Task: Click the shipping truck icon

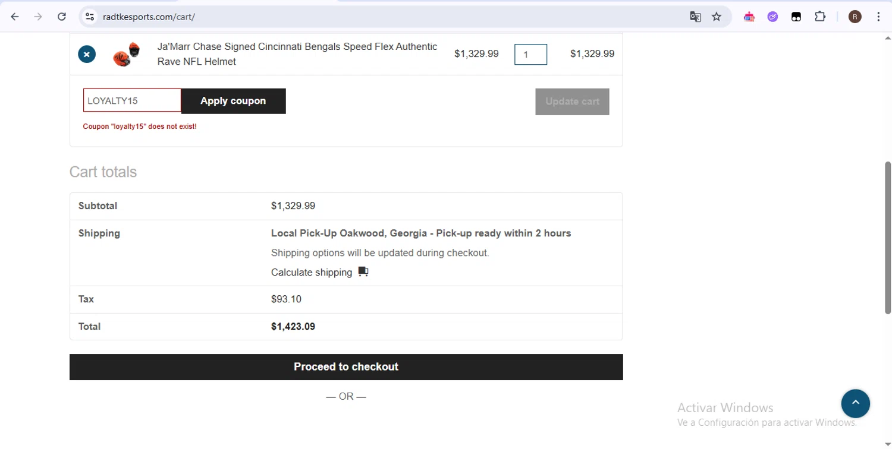Action: pyautogui.click(x=363, y=272)
